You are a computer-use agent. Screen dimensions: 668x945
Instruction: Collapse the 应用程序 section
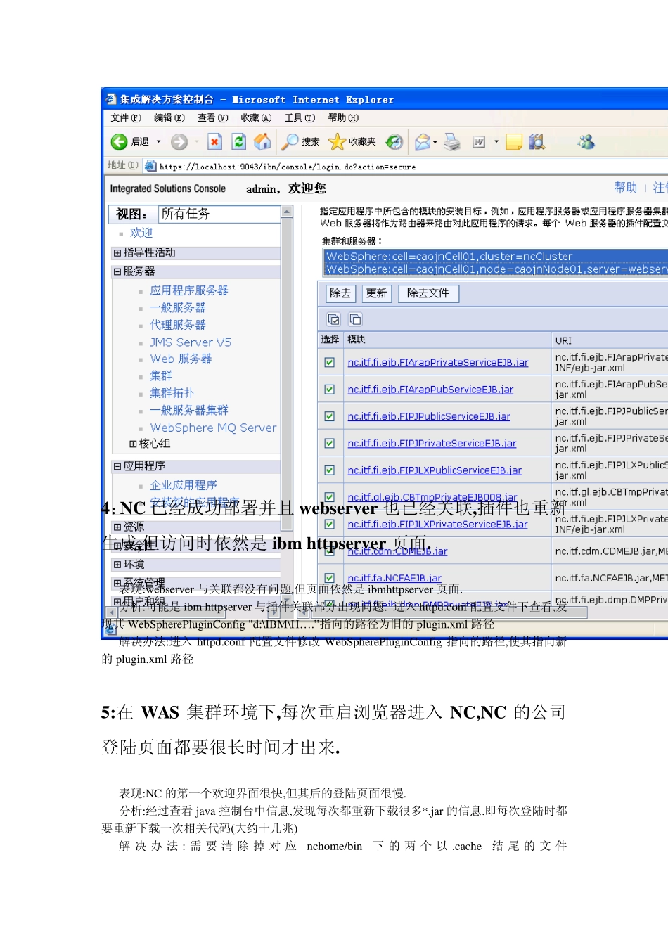tap(117, 466)
